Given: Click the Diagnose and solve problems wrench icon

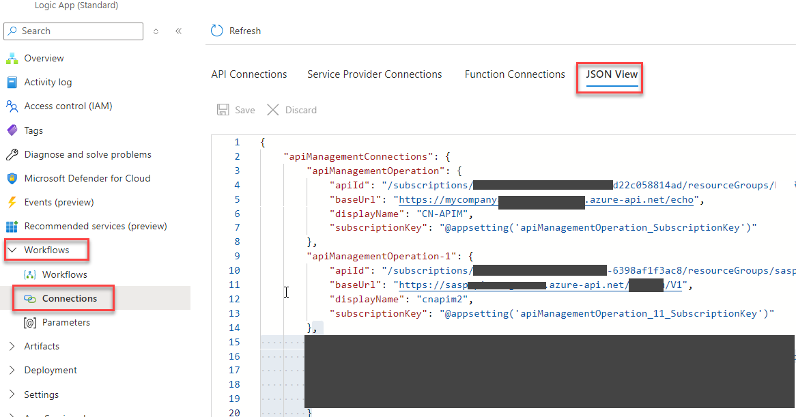Looking at the screenshot, I should pyautogui.click(x=12, y=154).
